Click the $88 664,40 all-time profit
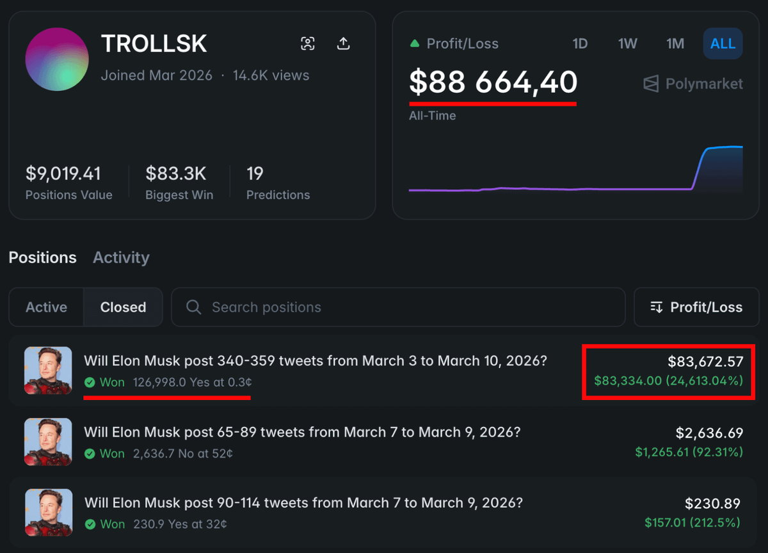The image size is (768, 553). tap(493, 83)
